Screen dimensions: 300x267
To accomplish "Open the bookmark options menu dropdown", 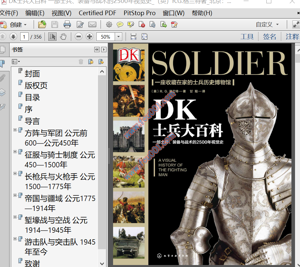I will 16,62.
